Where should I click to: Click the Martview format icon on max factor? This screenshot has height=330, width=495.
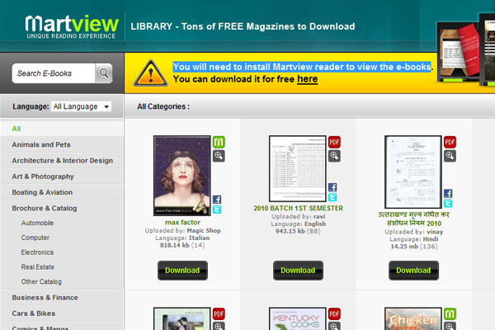click(219, 142)
